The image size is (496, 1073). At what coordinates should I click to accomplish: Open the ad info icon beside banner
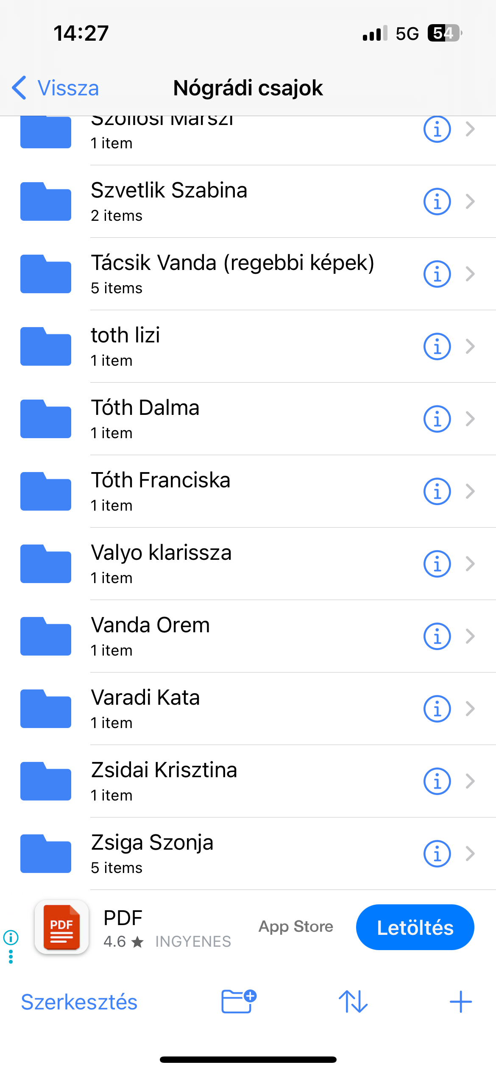pos(11,937)
